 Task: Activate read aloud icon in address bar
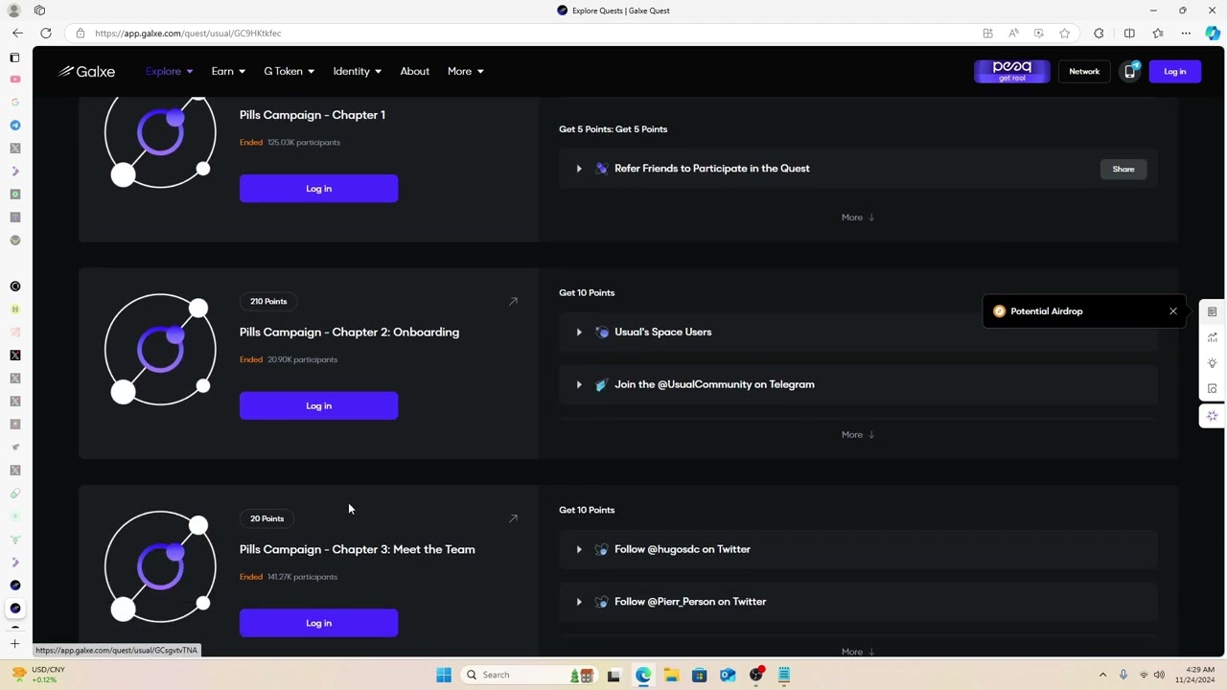[1013, 34]
